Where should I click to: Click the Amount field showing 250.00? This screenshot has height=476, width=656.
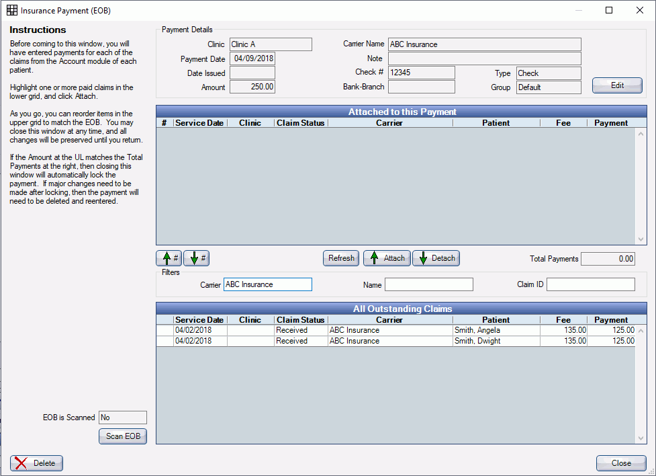pos(252,87)
